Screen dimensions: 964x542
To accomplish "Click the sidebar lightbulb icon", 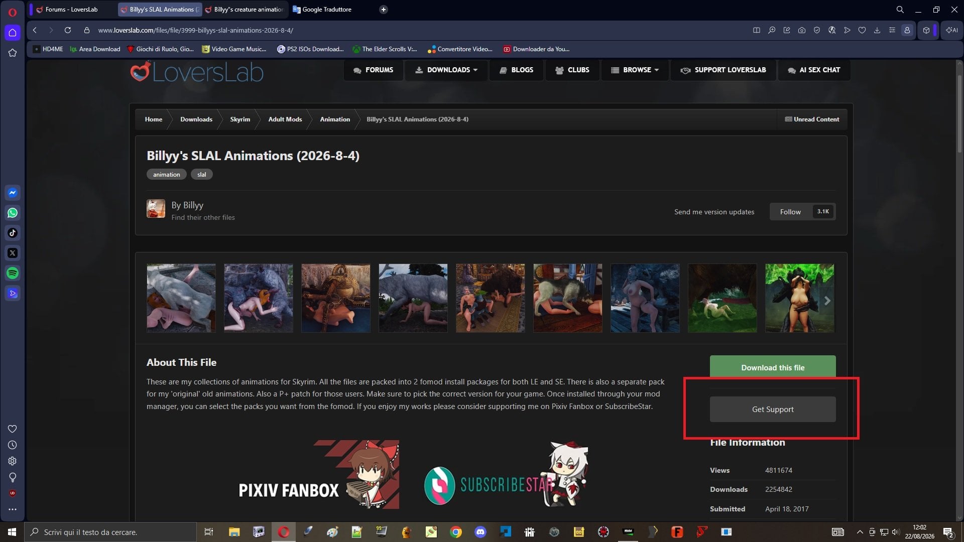I will [13, 477].
